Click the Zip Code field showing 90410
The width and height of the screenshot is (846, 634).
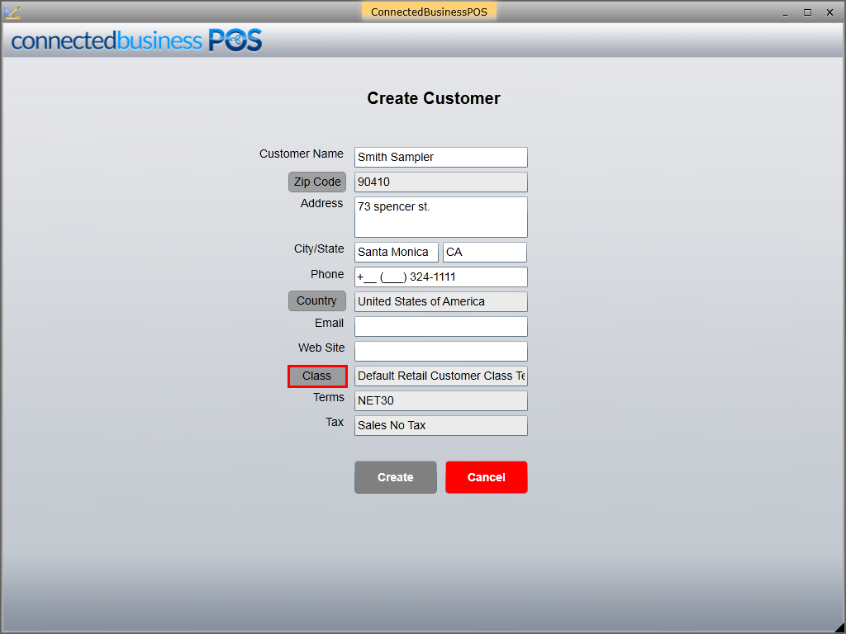click(441, 182)
